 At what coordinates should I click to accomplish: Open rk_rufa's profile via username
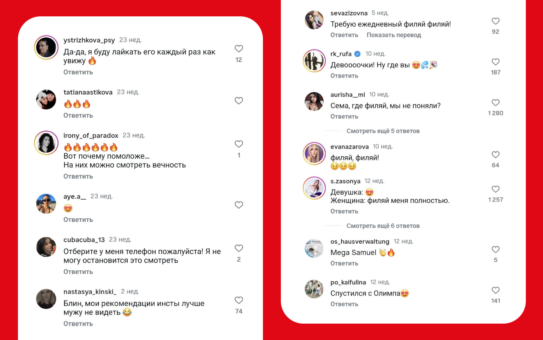coord(341,54)
